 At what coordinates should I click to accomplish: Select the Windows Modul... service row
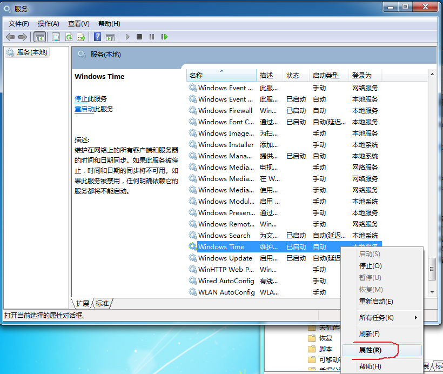pos(285,201)
